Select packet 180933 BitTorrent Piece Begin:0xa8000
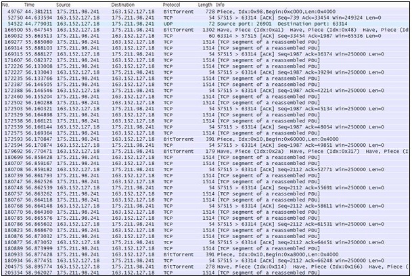 205,254
